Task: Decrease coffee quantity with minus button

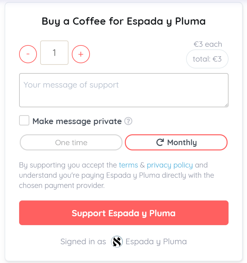Action: [x=28, y=54]
